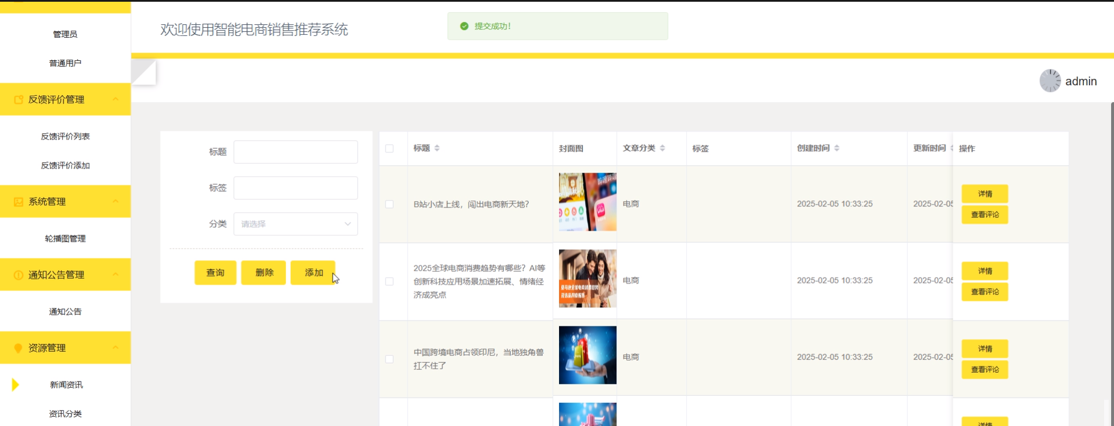1114x426 pixels.
Task: Click cover image of 中国跨境电商占领印尼 article
Action: [587, 355]
